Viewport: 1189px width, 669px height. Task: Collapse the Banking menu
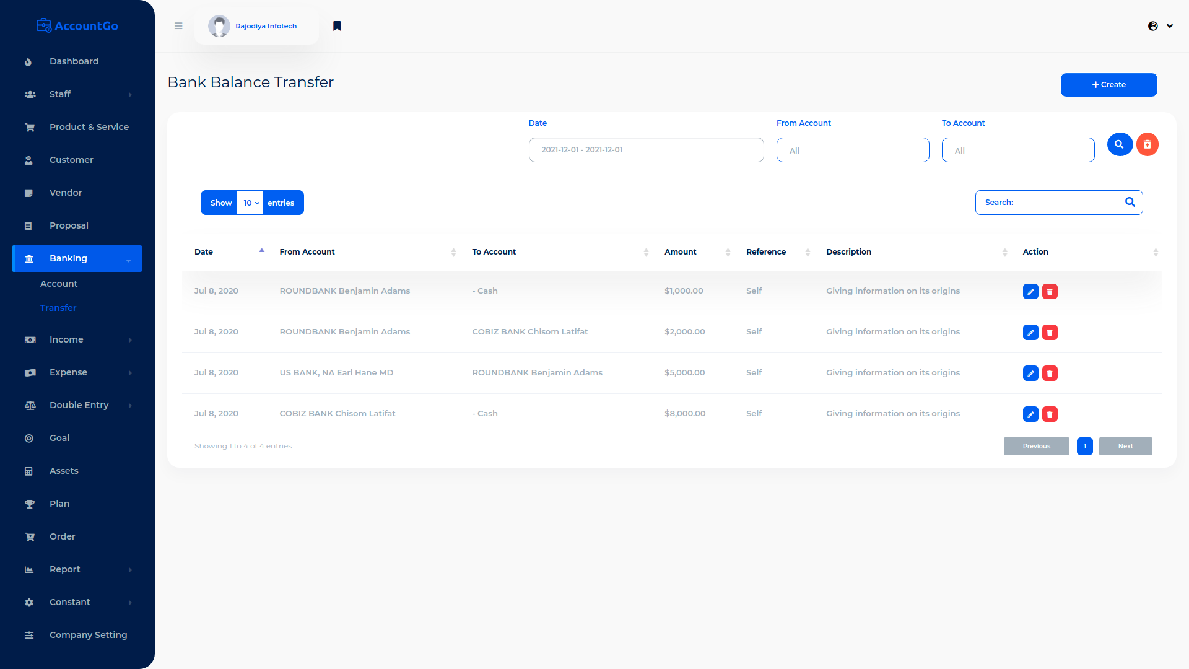click(x=77, y=258)
